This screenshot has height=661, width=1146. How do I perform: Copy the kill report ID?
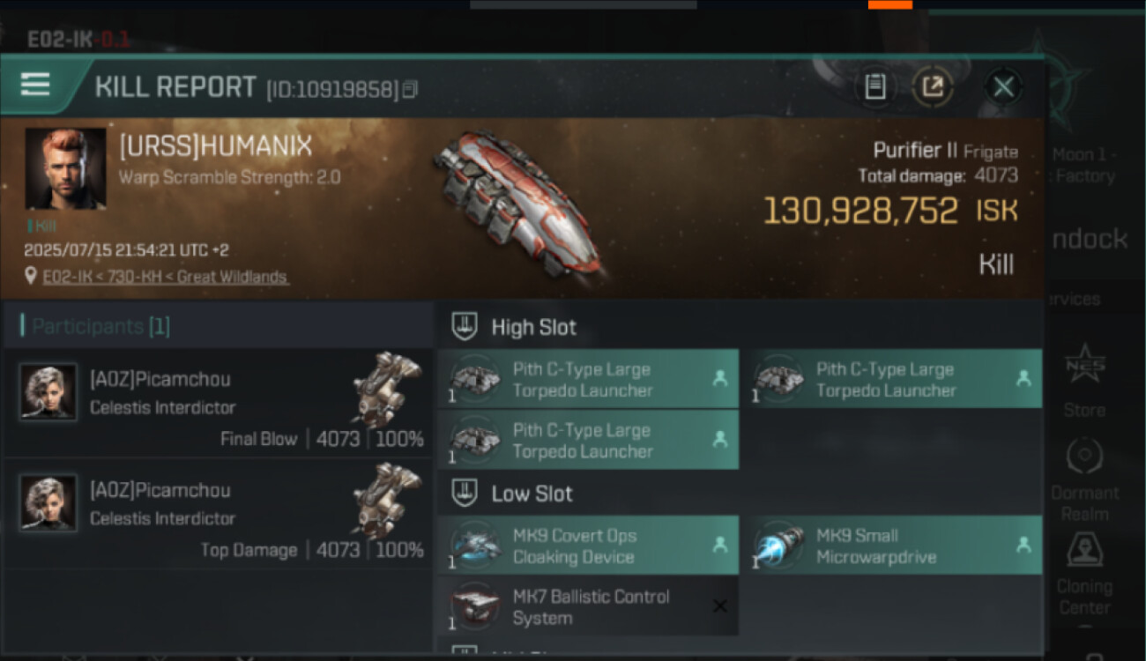pyautogui.click(x=409, y=89)
